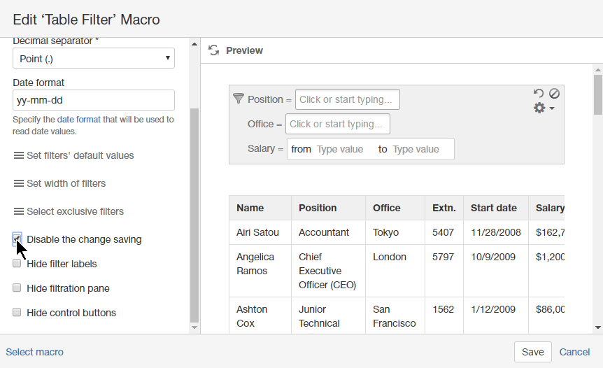Click the hamburger icon beside Select exclusive filters
This screenshot has height=368, width=603.
click(19, 211)
